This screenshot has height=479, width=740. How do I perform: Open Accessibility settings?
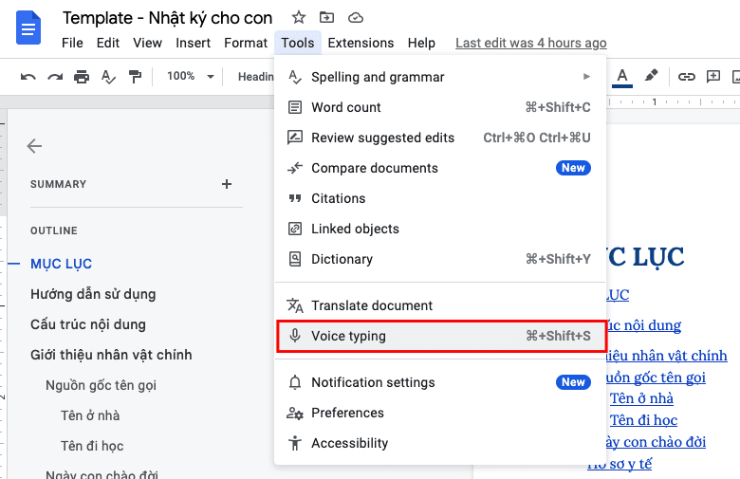[x=440, y=443]
